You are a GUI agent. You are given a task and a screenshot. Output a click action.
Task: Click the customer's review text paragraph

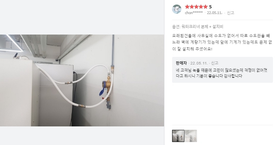222,42
